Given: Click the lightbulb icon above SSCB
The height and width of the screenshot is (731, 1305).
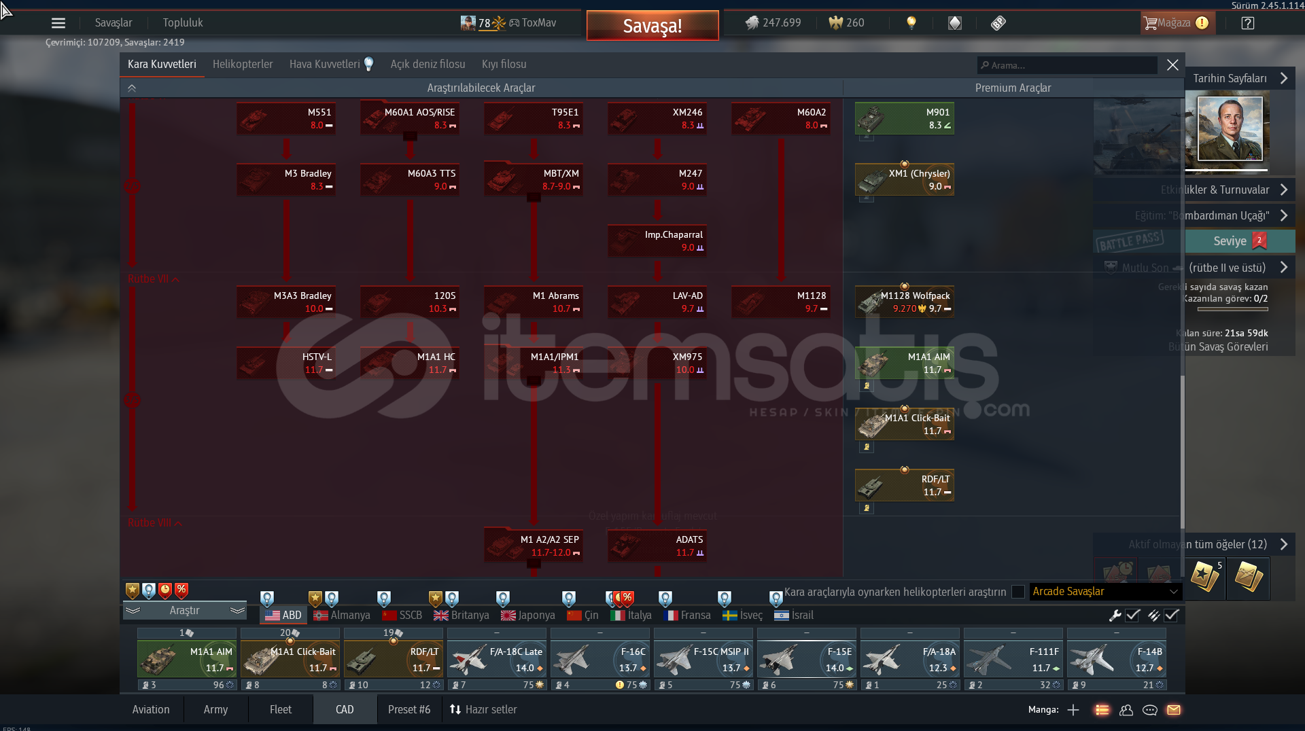Looking at the screenshot, I should (384, 599).
